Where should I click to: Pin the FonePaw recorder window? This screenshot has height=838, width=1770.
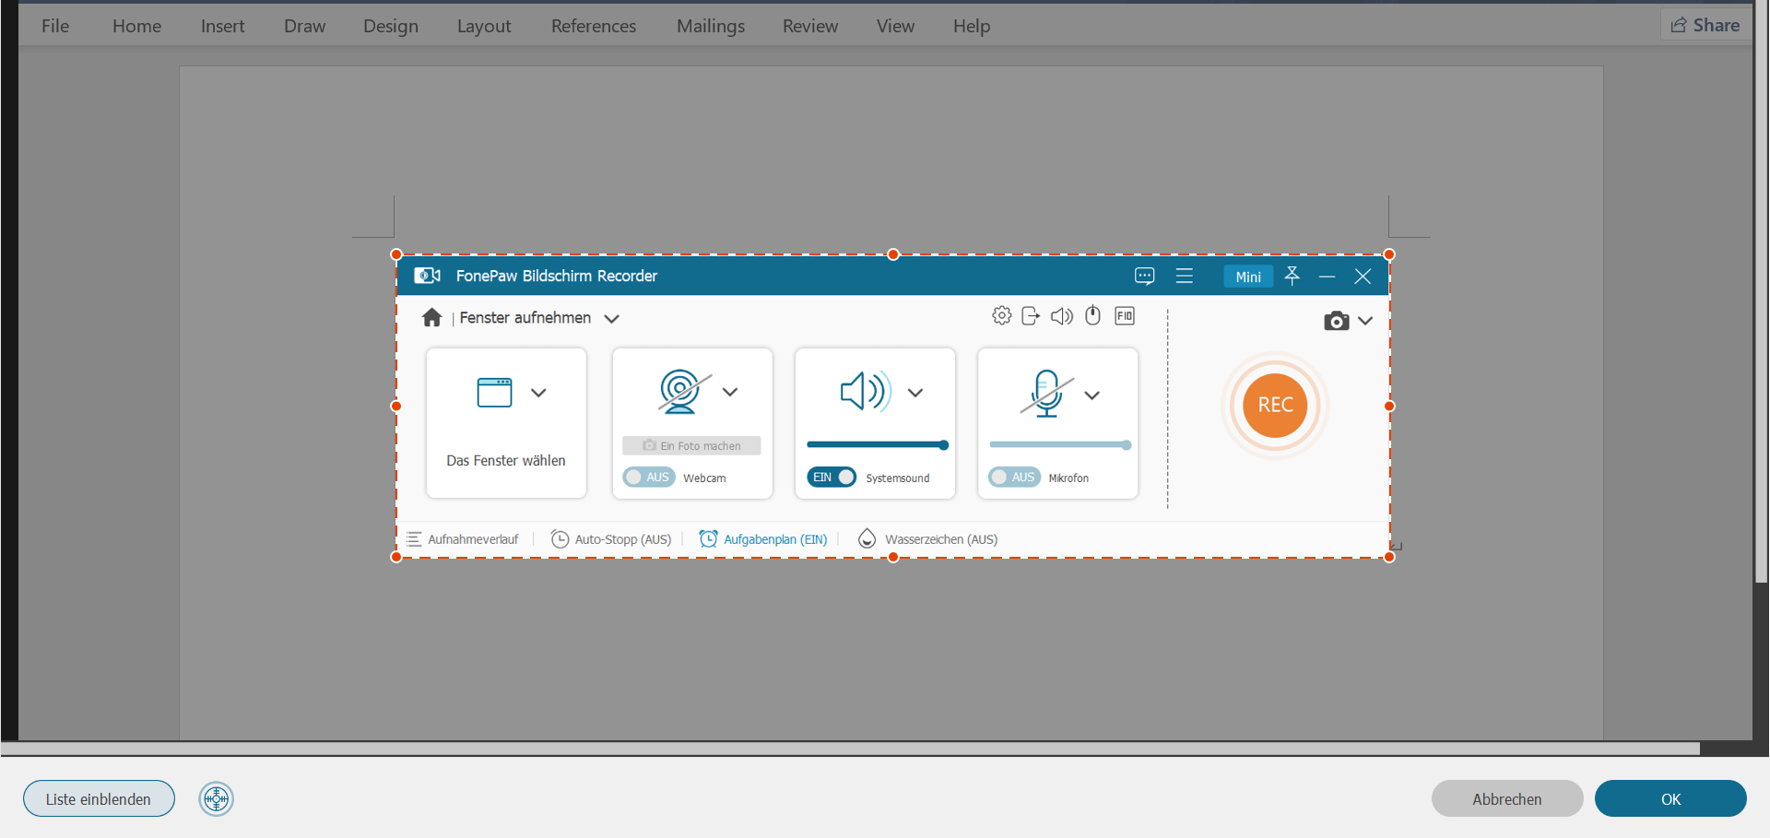(x=1292, y=276)
